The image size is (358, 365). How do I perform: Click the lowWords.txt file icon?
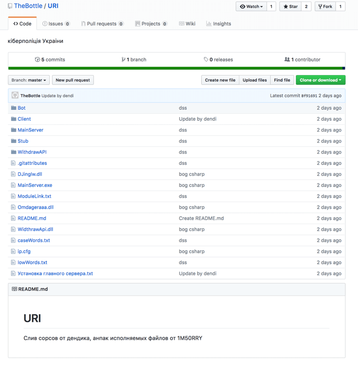pos(13,263)
